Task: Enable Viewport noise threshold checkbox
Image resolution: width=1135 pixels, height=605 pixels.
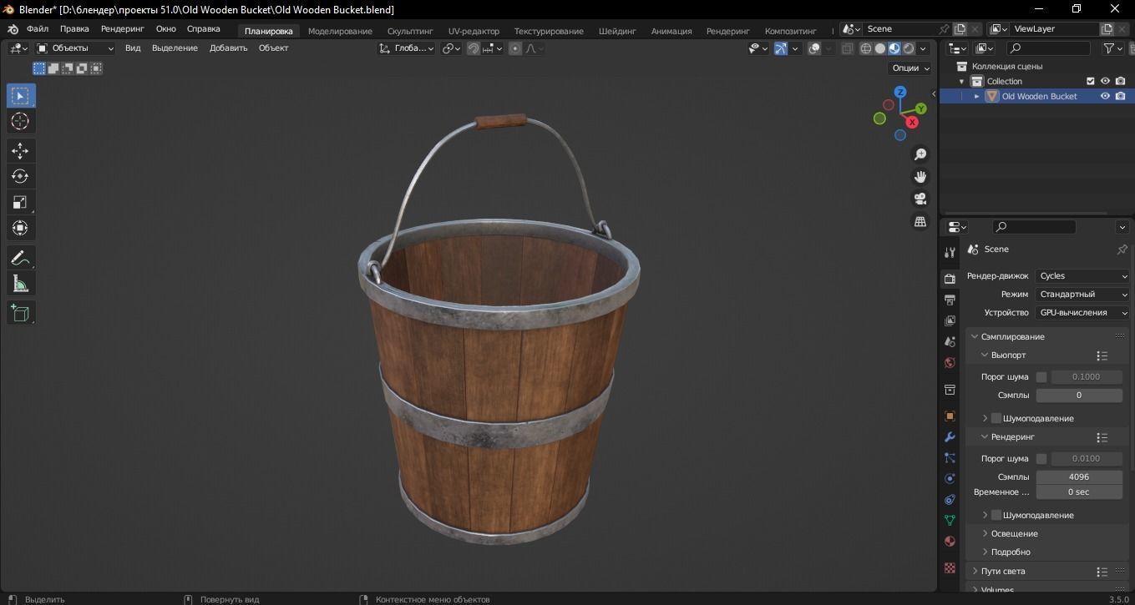Action: point(1041,377)
